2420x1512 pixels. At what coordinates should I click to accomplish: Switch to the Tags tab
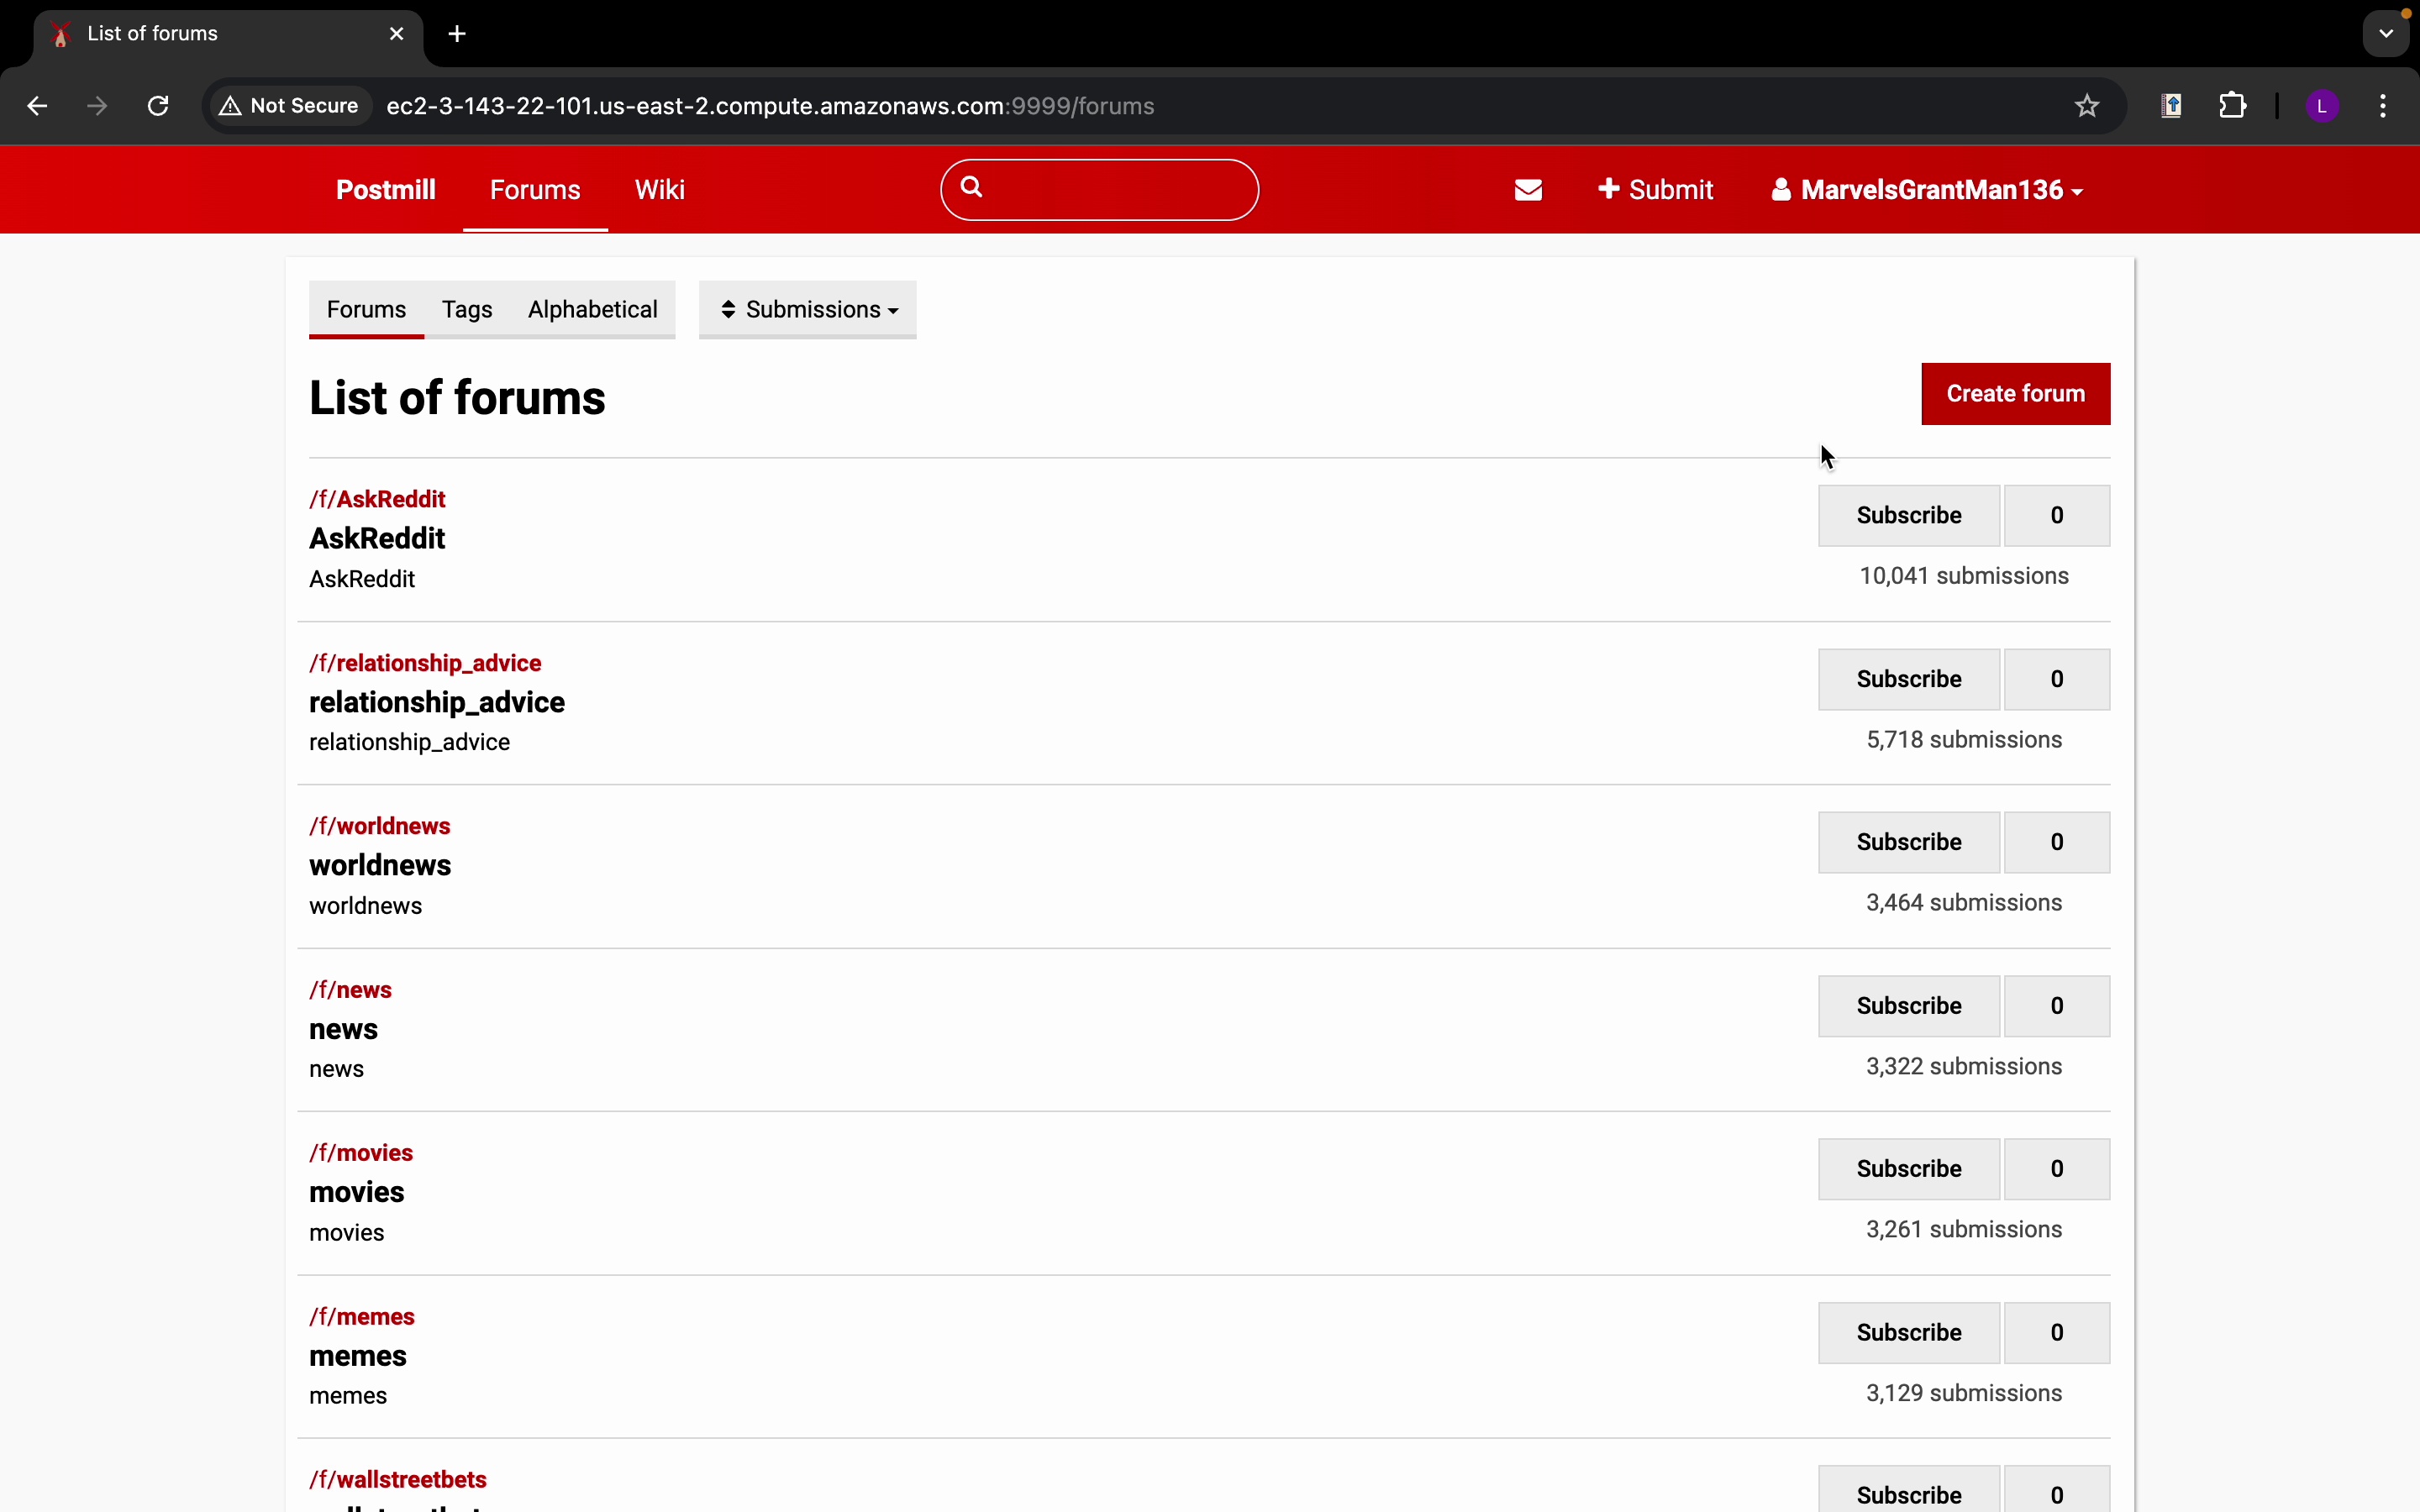pos(467,310)
